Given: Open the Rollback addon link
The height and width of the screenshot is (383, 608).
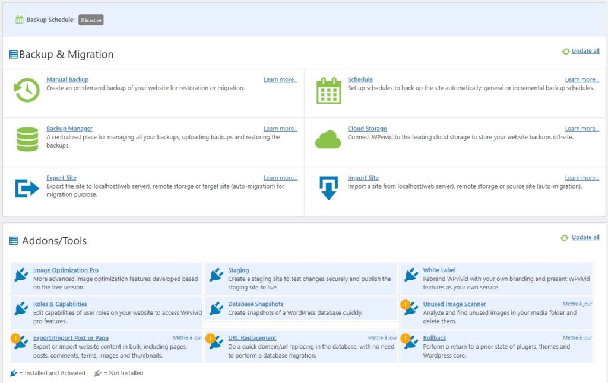Looking at the screenshot, I should point(435,338).
